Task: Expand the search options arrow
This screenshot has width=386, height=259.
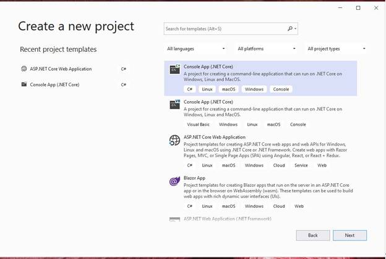Action: click(x=296, y=29)
